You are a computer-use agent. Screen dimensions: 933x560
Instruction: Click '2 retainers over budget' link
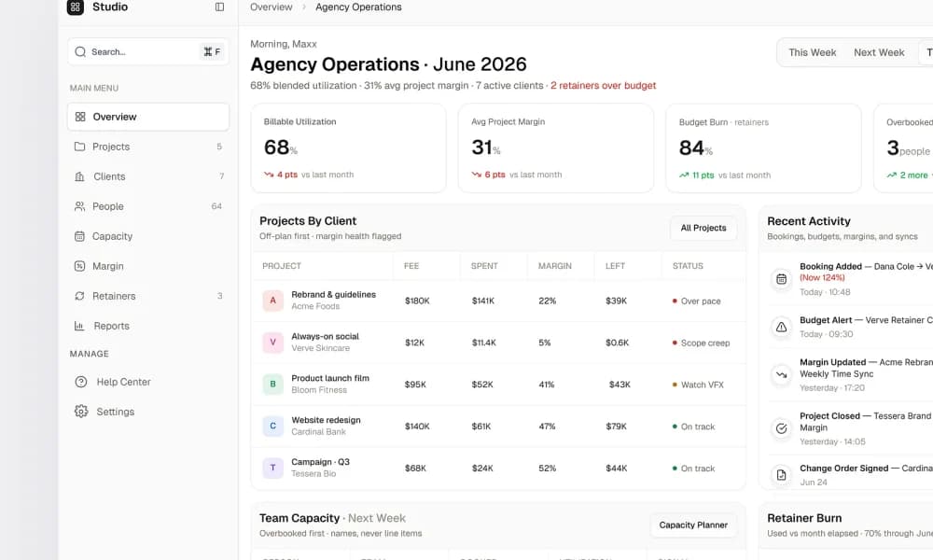[x=603, y=85]
